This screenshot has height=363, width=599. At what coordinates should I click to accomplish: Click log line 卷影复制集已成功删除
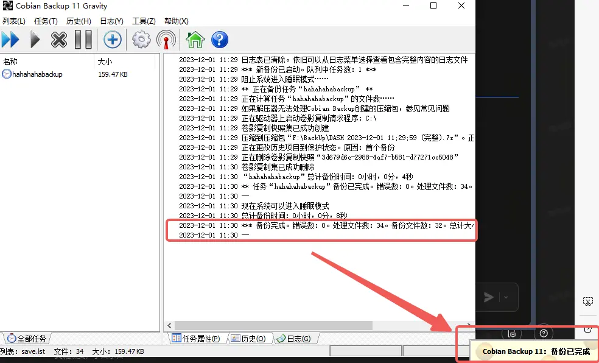click(x=278, y=167)
